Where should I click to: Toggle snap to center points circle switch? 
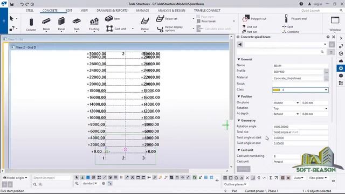[236, 178]
